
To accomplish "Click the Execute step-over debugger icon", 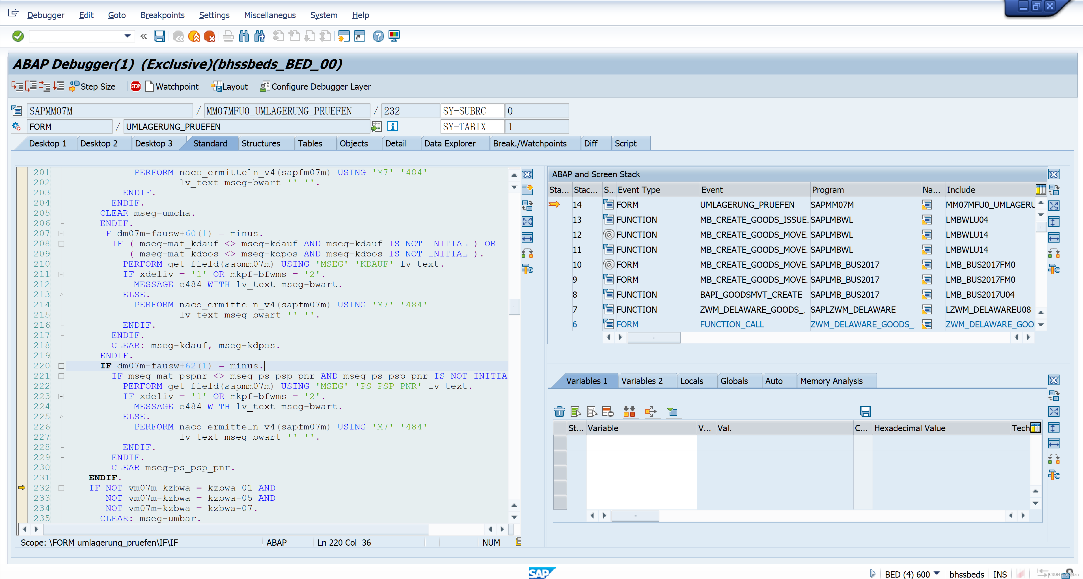I will tap(31, 86).
